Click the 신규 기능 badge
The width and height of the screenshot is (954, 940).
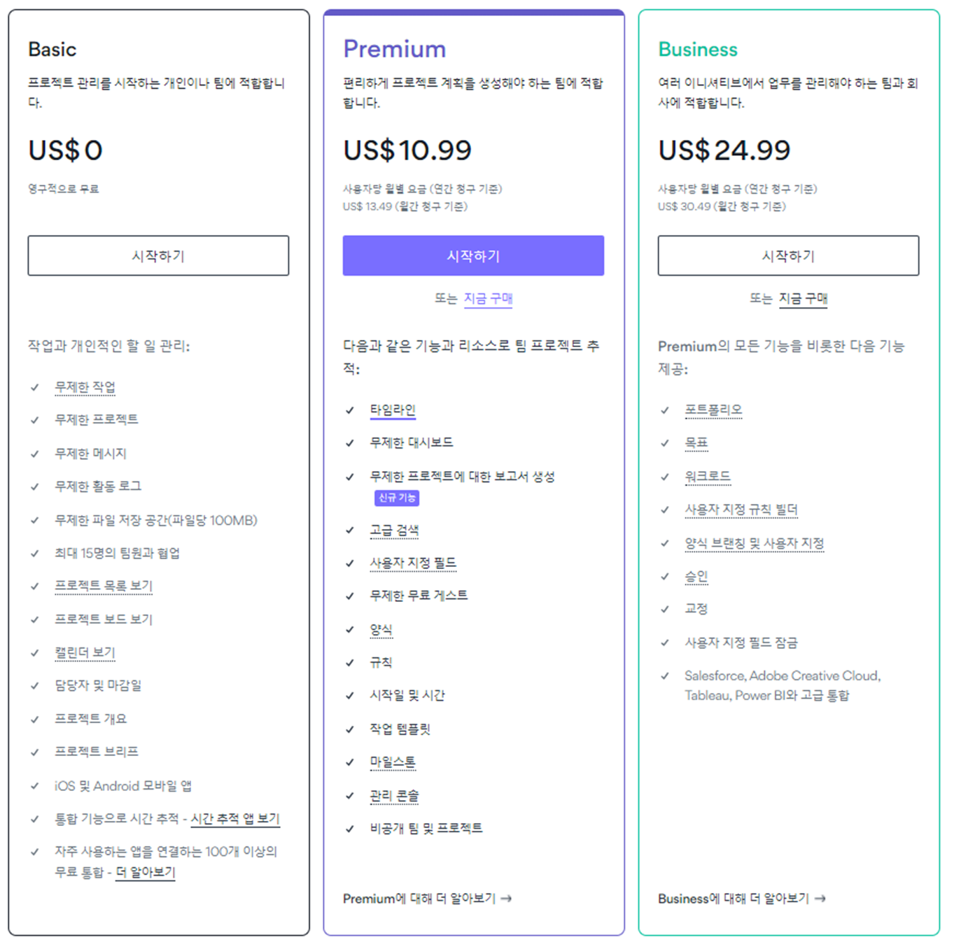(397, 498)
